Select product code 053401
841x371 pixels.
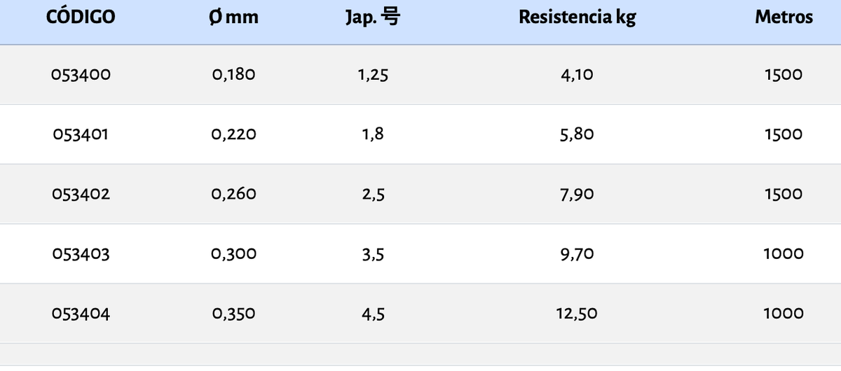81,134
